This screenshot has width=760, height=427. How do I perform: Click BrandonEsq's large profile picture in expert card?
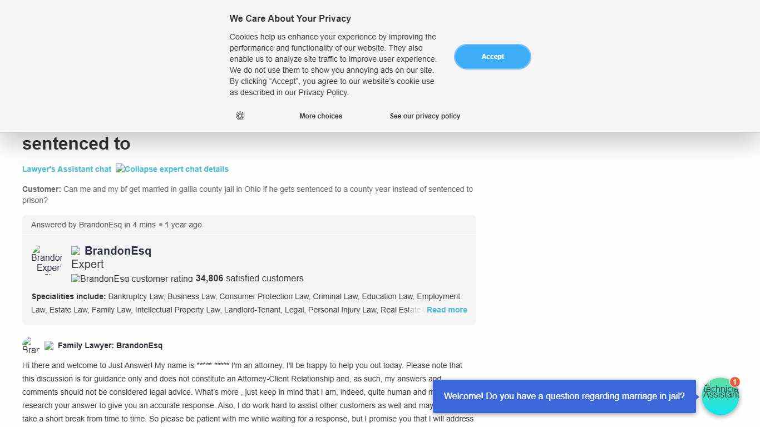pyautogui.click(x=47, y=260)
